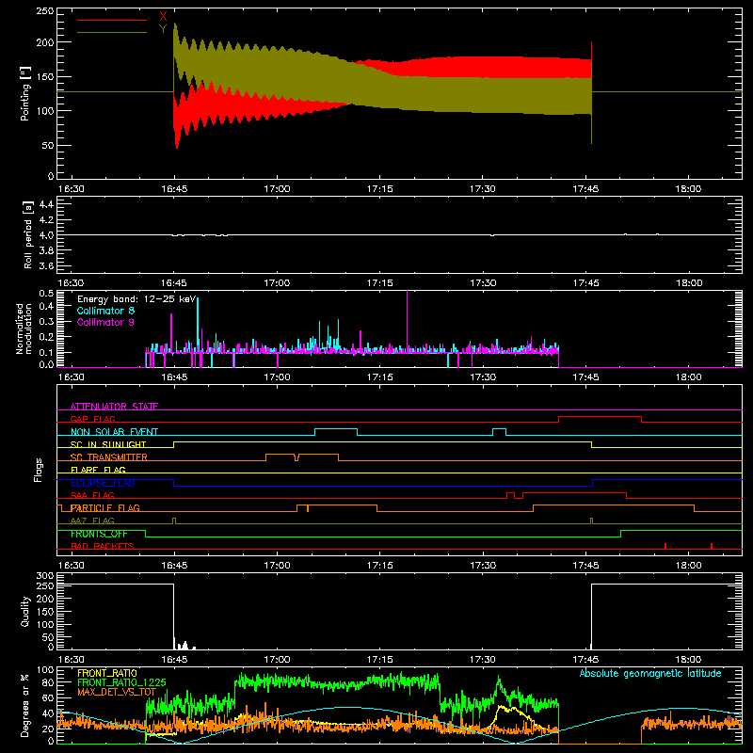Click the tall cyan modulation spike near 16:48
Screen dimensions: 753x753
point(198,324)
